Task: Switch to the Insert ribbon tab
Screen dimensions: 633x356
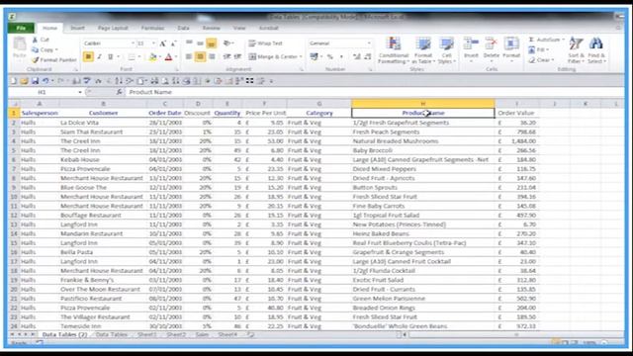Action: [77, 28]
